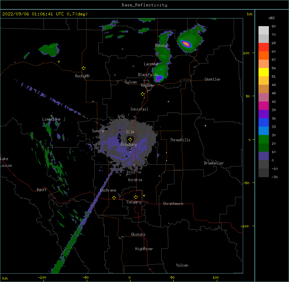Click the yellow diamond marker south of RedDeer

[x=143, y=94]
